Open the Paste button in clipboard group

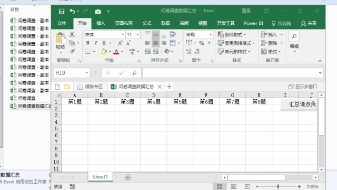[x=61, y=43]
